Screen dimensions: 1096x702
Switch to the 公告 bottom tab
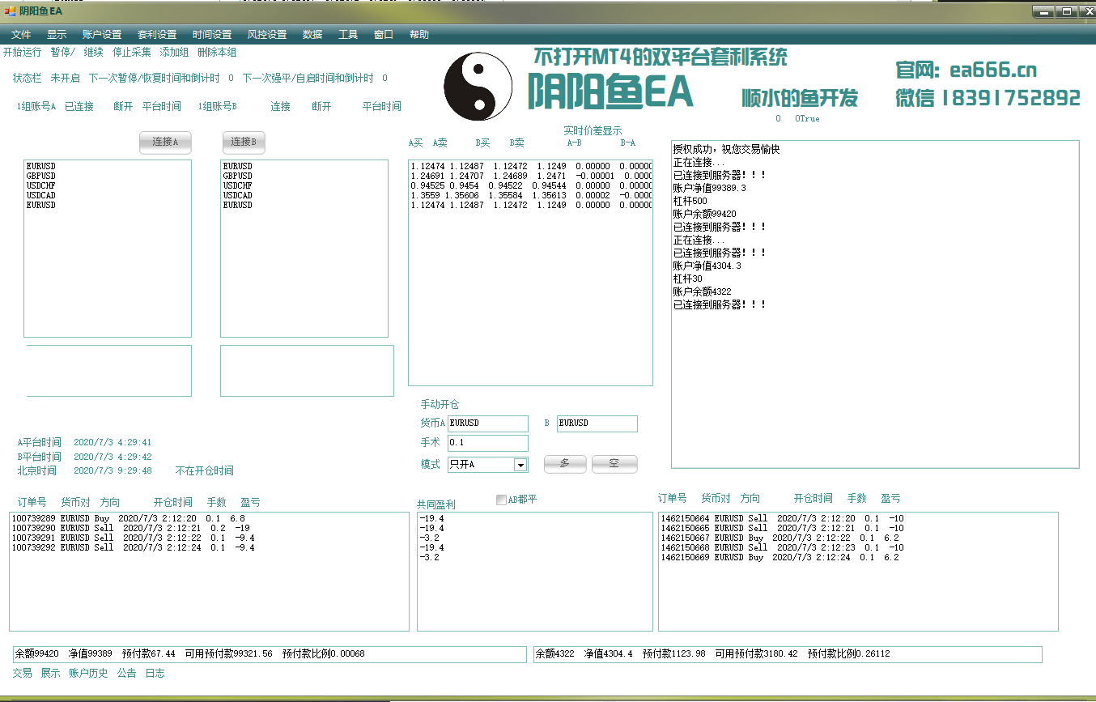coord(126,673)
